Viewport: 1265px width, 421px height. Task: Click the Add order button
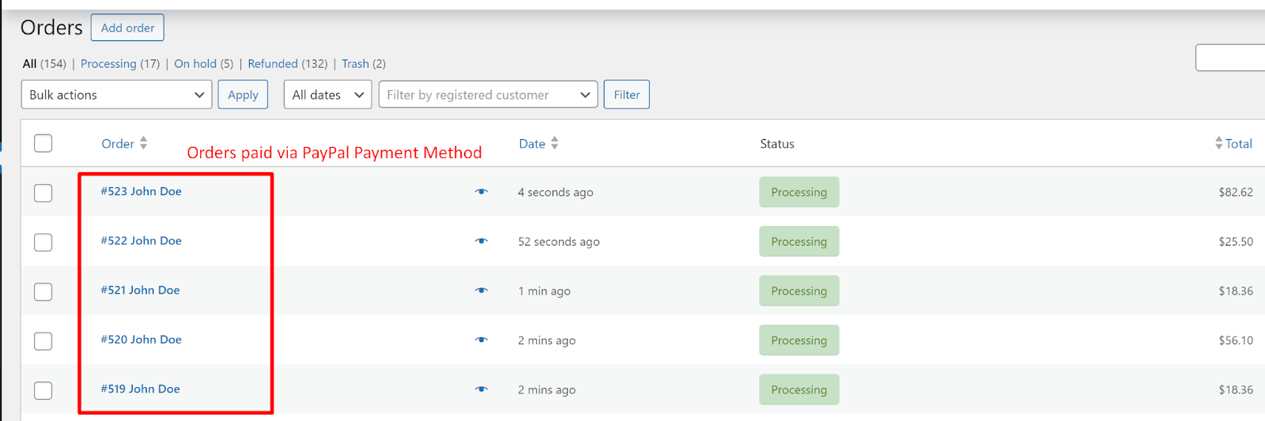coord(127,28)
